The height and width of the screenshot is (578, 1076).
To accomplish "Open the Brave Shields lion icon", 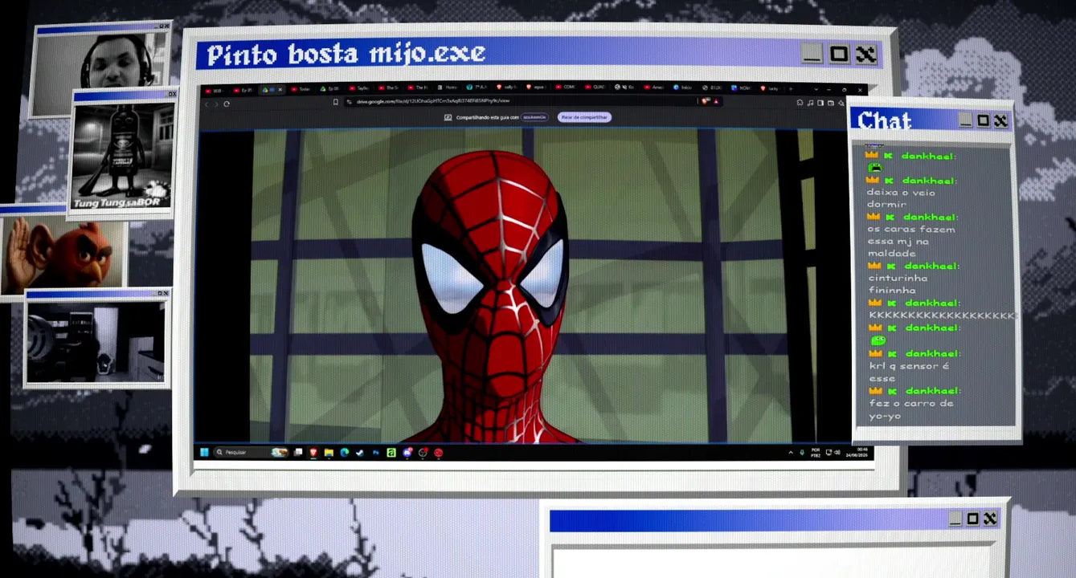I will click(706, 101).
